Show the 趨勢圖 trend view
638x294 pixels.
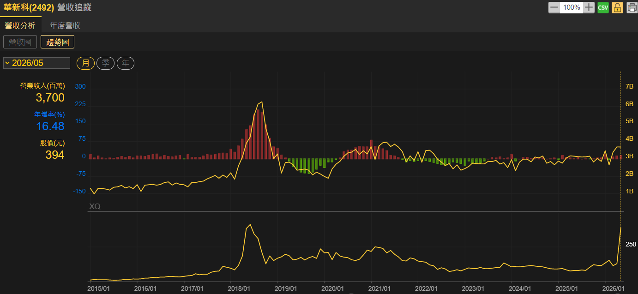58,42
